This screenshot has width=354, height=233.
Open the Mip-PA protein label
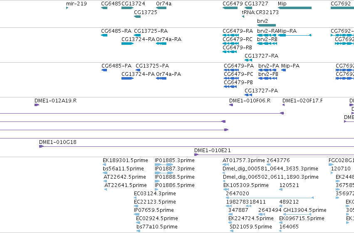290,66
